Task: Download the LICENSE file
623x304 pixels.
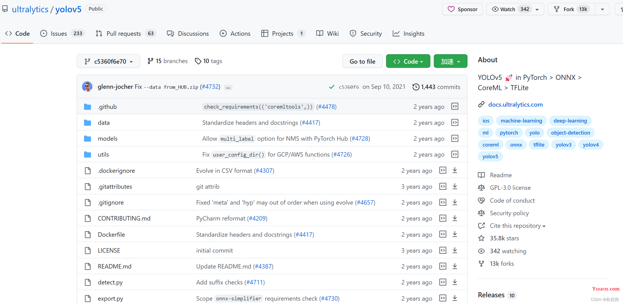Action: click(455, 250)
